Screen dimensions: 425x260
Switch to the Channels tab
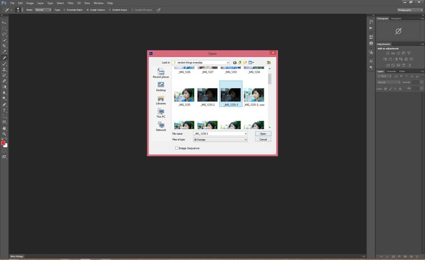pyautogui.click(x=391, y=71)
